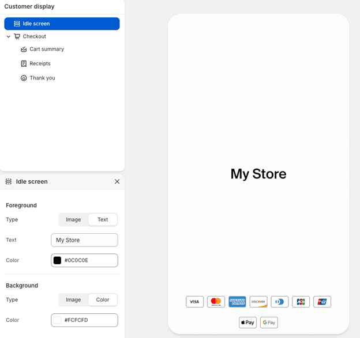Click the Apple Pay icon in preview
This screenshot has height=338, width=360.
(x=247, y=322)
